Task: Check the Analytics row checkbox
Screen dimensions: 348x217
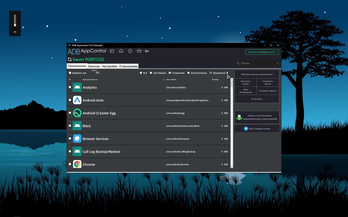Action: tap(70, 87)
